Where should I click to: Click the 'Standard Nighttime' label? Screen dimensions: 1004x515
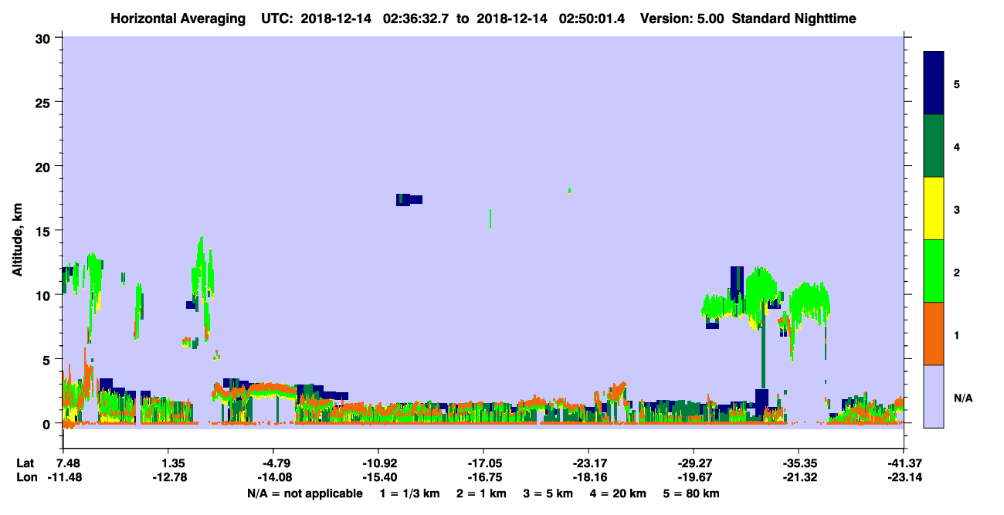pyautogui.click(x=792, y=18)
